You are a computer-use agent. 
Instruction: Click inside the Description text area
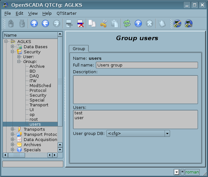click(x=135, y=90)
